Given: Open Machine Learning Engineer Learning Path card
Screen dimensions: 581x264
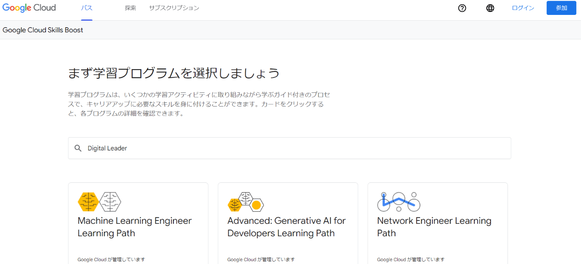Looking at the screenshot, I should [138, 223].
